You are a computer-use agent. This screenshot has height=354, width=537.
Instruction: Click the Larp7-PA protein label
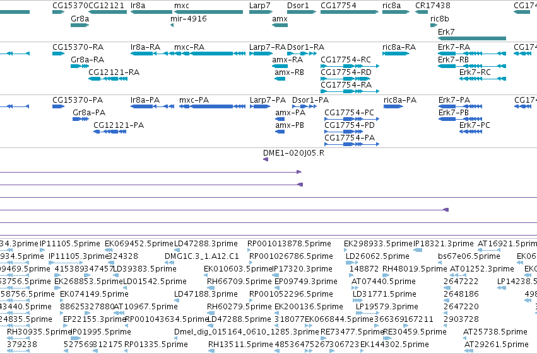click(268, 100)
